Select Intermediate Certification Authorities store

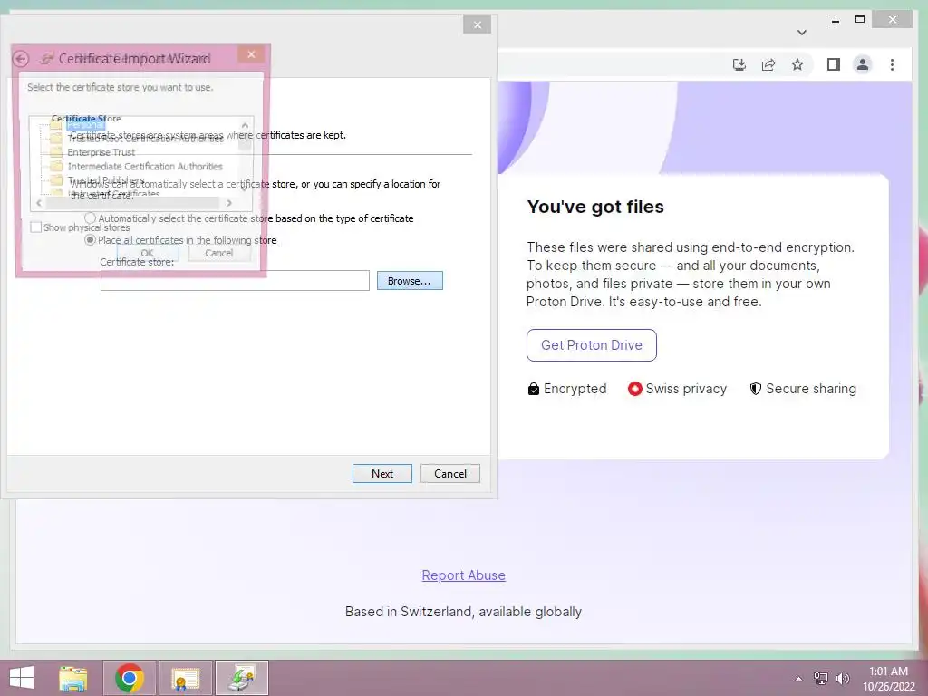click(x=145, y=167)
